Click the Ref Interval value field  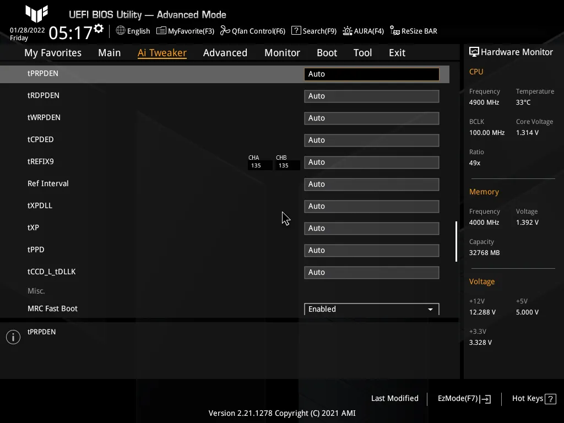pos(372,184)
